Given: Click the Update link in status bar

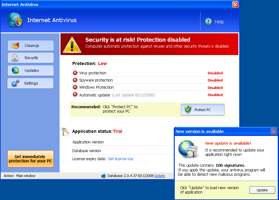Looking at the screenshot, I should click(x=160, y=176).
